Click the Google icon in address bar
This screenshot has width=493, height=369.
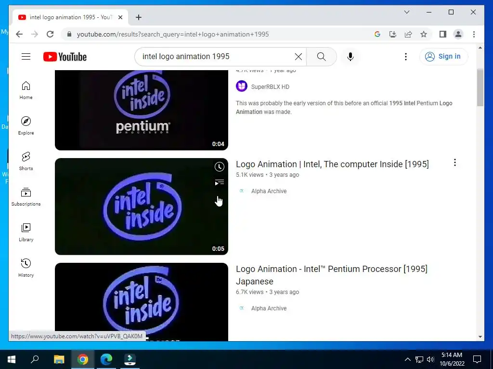point(377,34)
